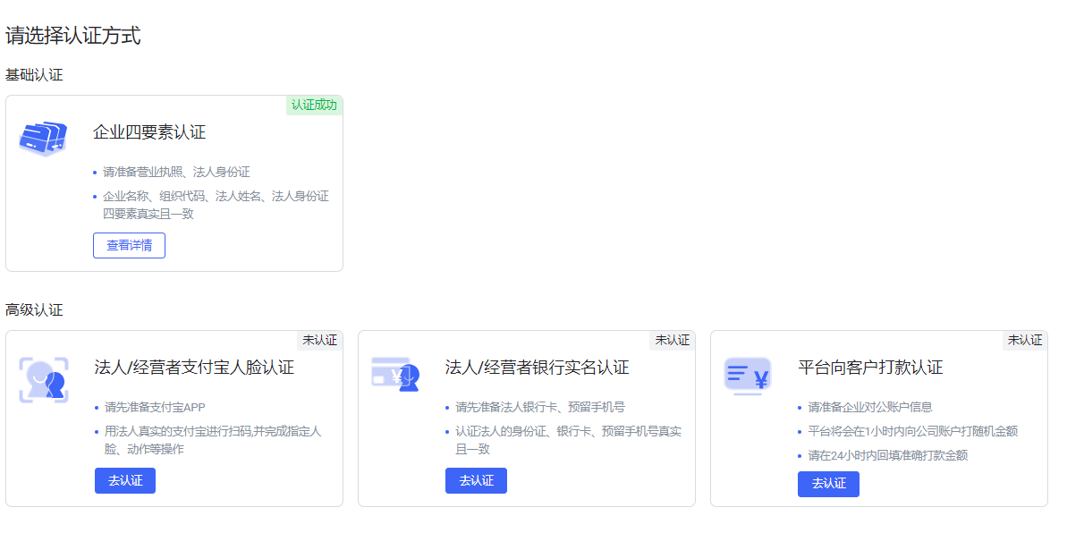
Task: Click 未认证 badge on 支付宝人脸认证 card
Action: click(319, 341)
